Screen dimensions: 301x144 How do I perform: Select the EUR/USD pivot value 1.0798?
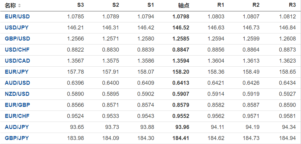pyautogui.click(x=181, y=17)
